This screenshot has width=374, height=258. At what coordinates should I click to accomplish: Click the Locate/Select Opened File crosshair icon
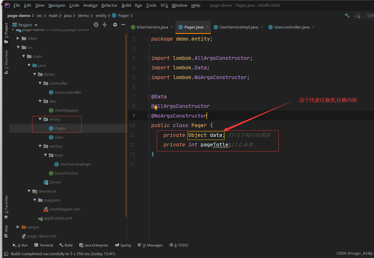(96, 25)
